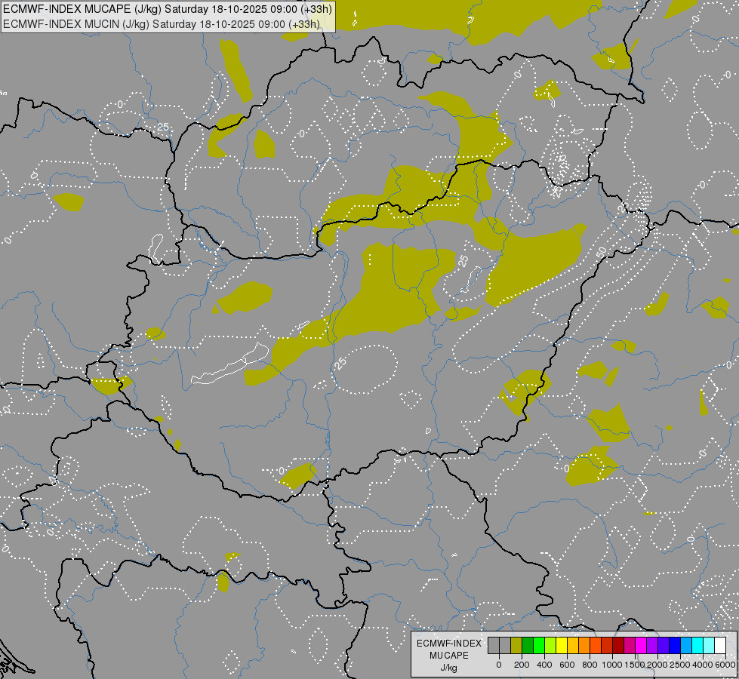
Task: Pick the bright green legend swatch
Action: tap(539, 645)
